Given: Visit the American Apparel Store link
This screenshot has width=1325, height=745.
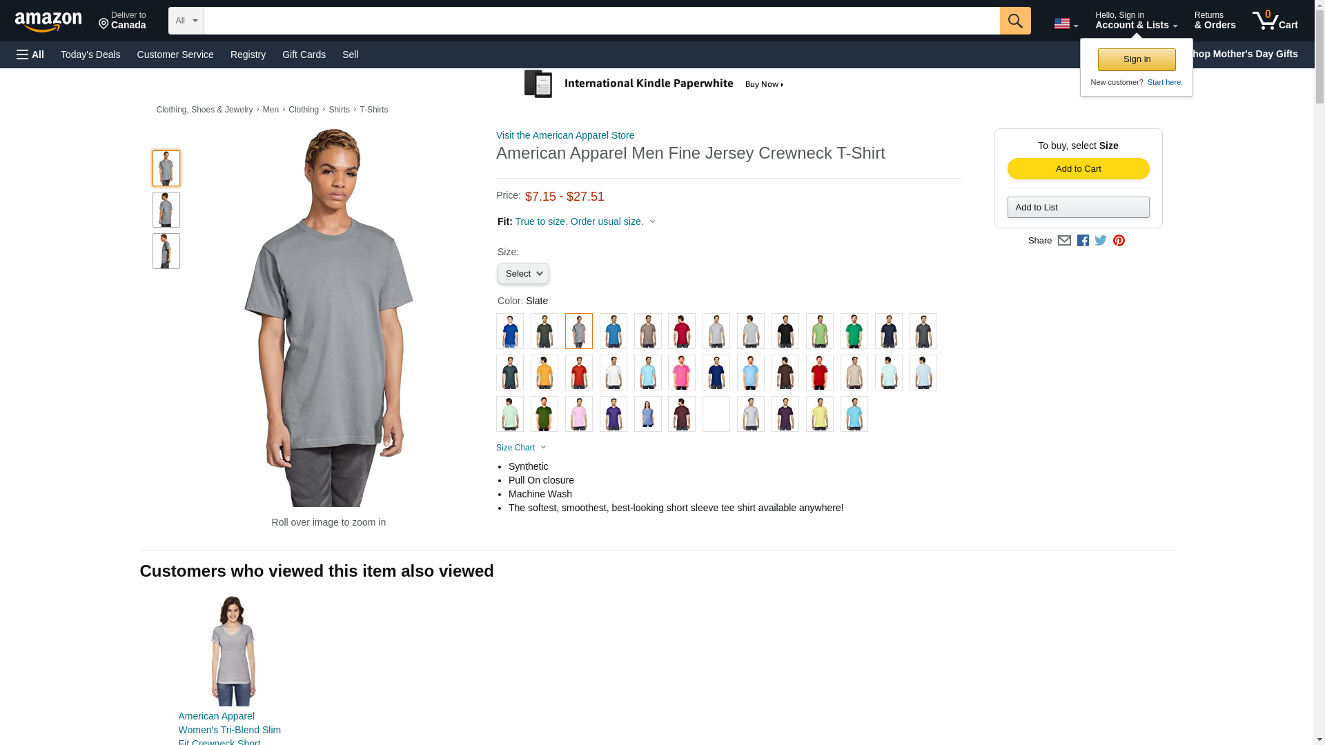Looking at the screenshot, I should [565, 135].
